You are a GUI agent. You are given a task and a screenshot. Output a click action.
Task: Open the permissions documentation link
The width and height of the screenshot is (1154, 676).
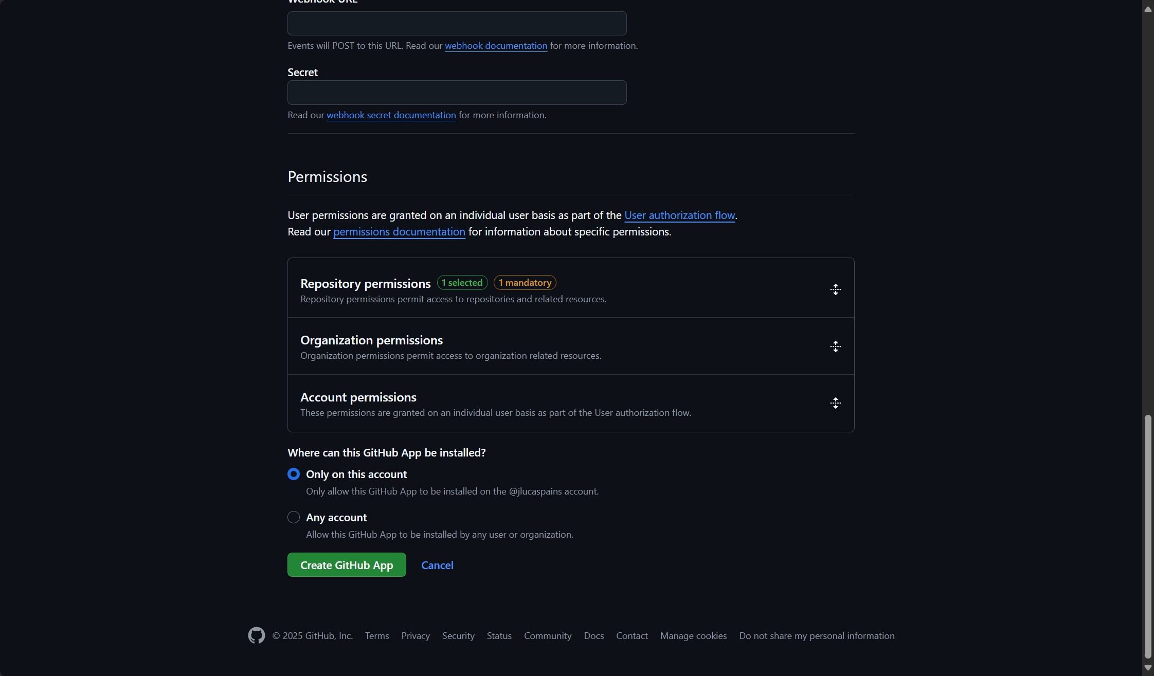399,232
